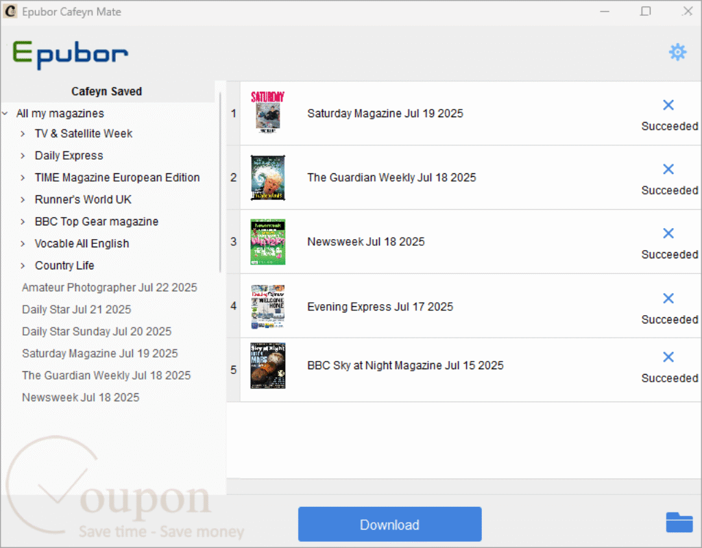Select Saturday Magazine Jul 19 2025 in sidebar
The width and height of the screenshot is (702, 548).
coord(100,353)
